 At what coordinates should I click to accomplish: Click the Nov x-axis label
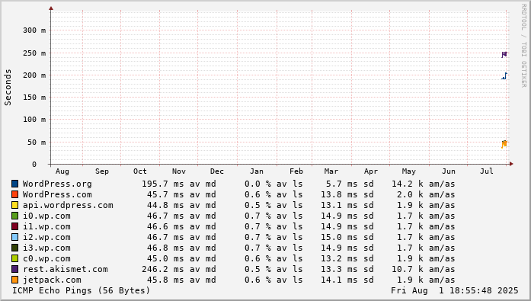tap(179, 171)
